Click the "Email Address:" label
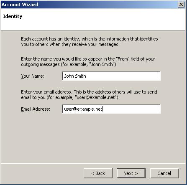 (x=36, y=109)
